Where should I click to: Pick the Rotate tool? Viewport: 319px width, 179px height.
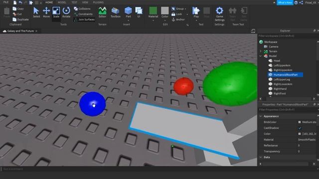point(66,12)
